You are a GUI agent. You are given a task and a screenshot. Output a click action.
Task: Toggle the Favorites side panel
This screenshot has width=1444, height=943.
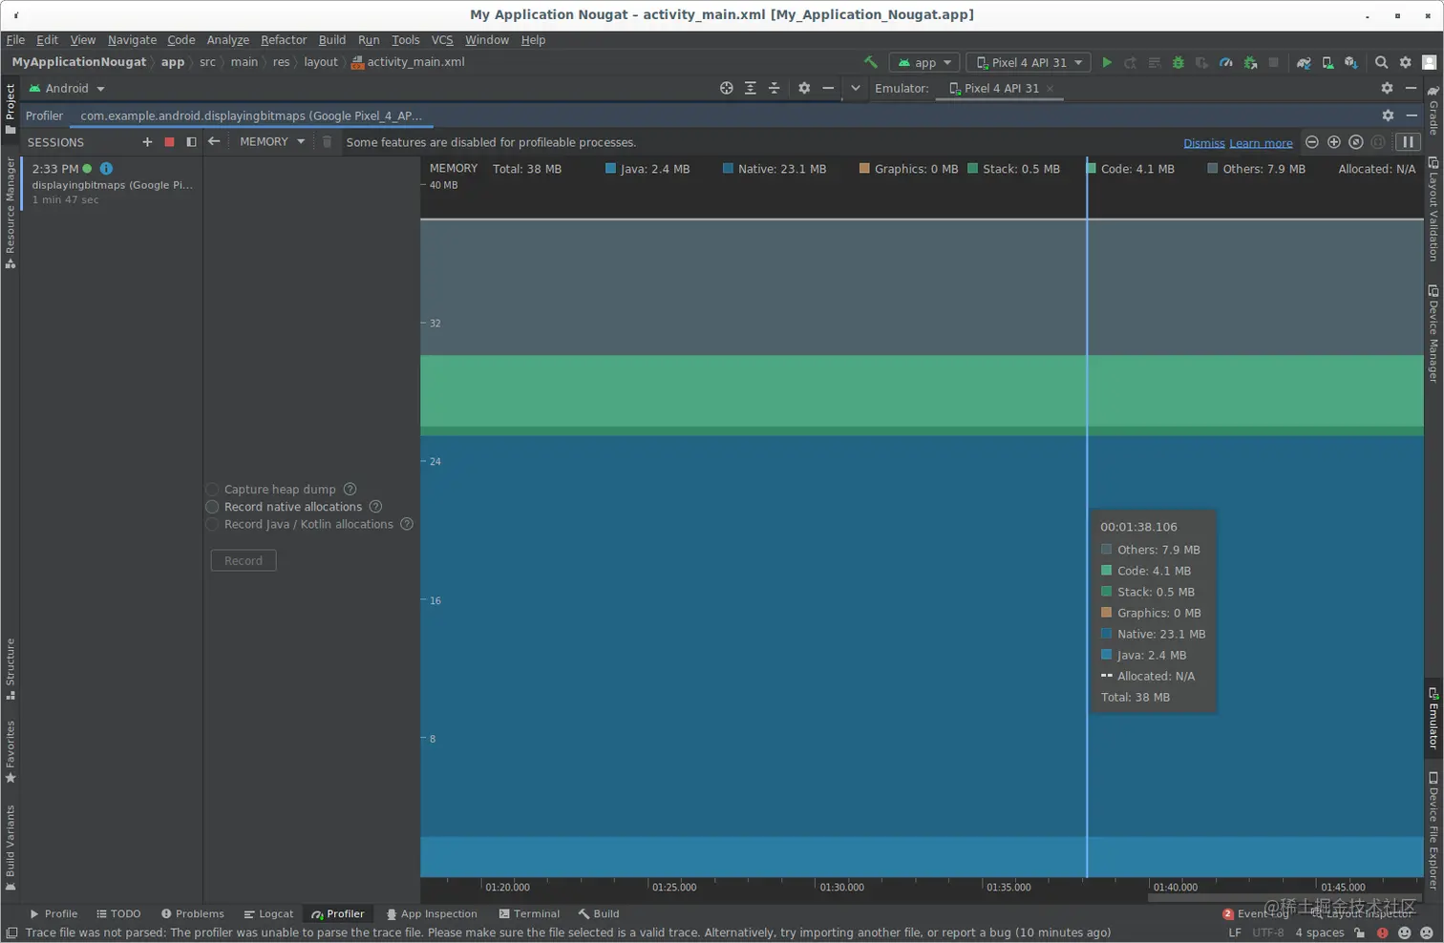coord(11,752)
